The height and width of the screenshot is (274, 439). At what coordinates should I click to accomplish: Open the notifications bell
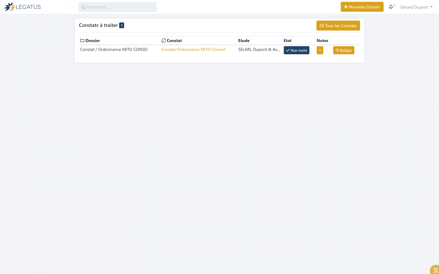pos(391,7)
